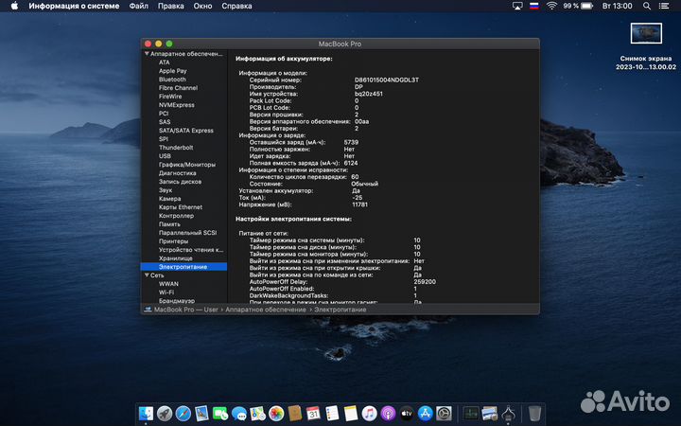Open Spotlight search magnifier
Screen dimensions: 681x426
point(647,6)
